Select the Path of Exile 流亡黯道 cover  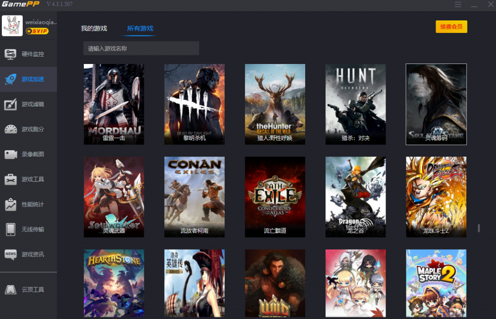275,197
